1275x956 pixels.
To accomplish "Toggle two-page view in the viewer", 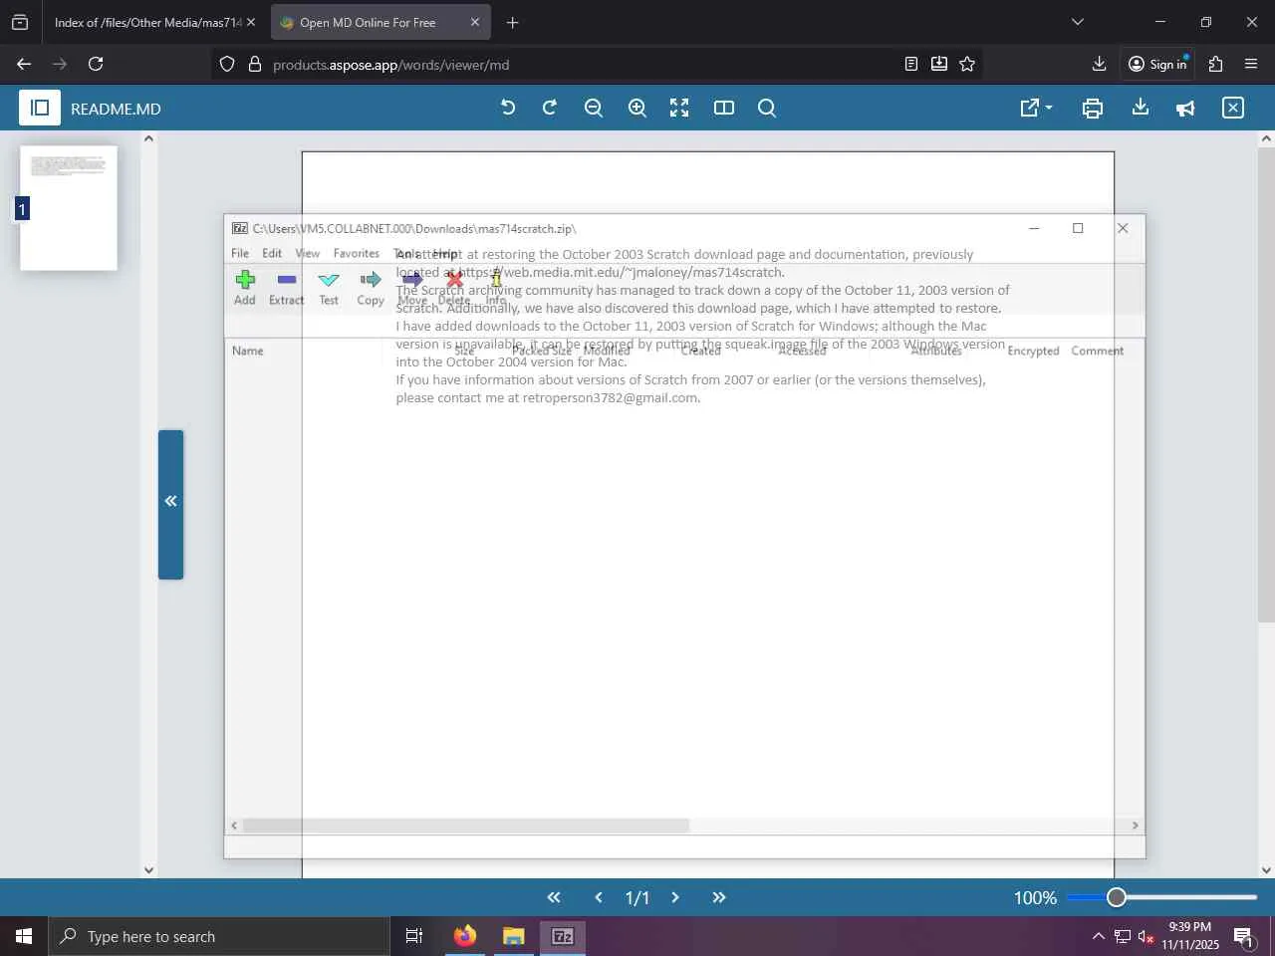I will pyautogui.click(x=724, y=108).
